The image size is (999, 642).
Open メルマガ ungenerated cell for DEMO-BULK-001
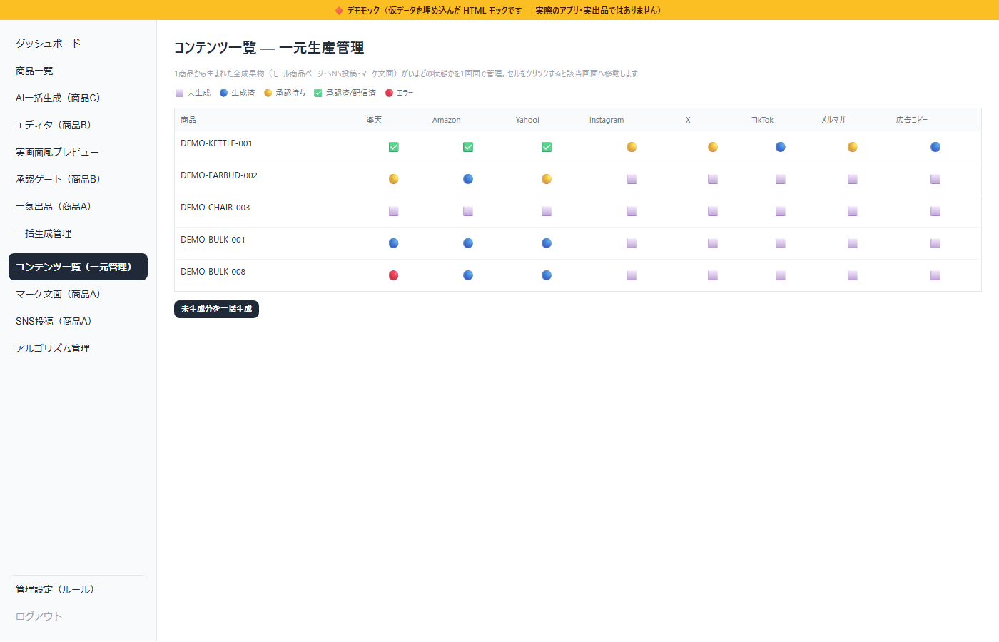[x=853, y=243]
